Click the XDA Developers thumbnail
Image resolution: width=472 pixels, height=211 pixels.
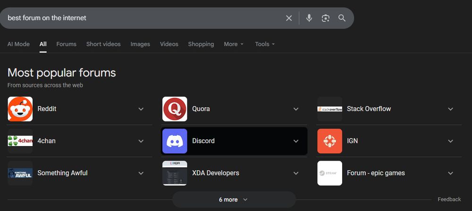click(175, 173)
